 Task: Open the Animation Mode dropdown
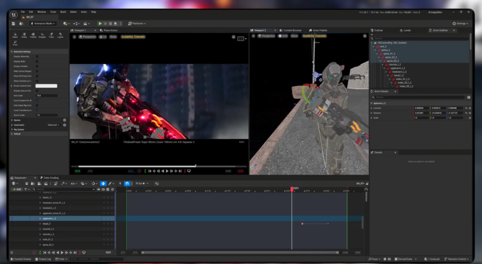point(43,23)
